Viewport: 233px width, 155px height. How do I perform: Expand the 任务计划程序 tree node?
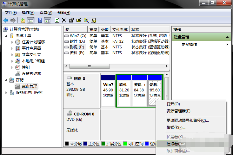click(12, 42)
